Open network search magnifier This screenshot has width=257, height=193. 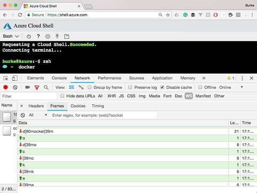(46, 88)
